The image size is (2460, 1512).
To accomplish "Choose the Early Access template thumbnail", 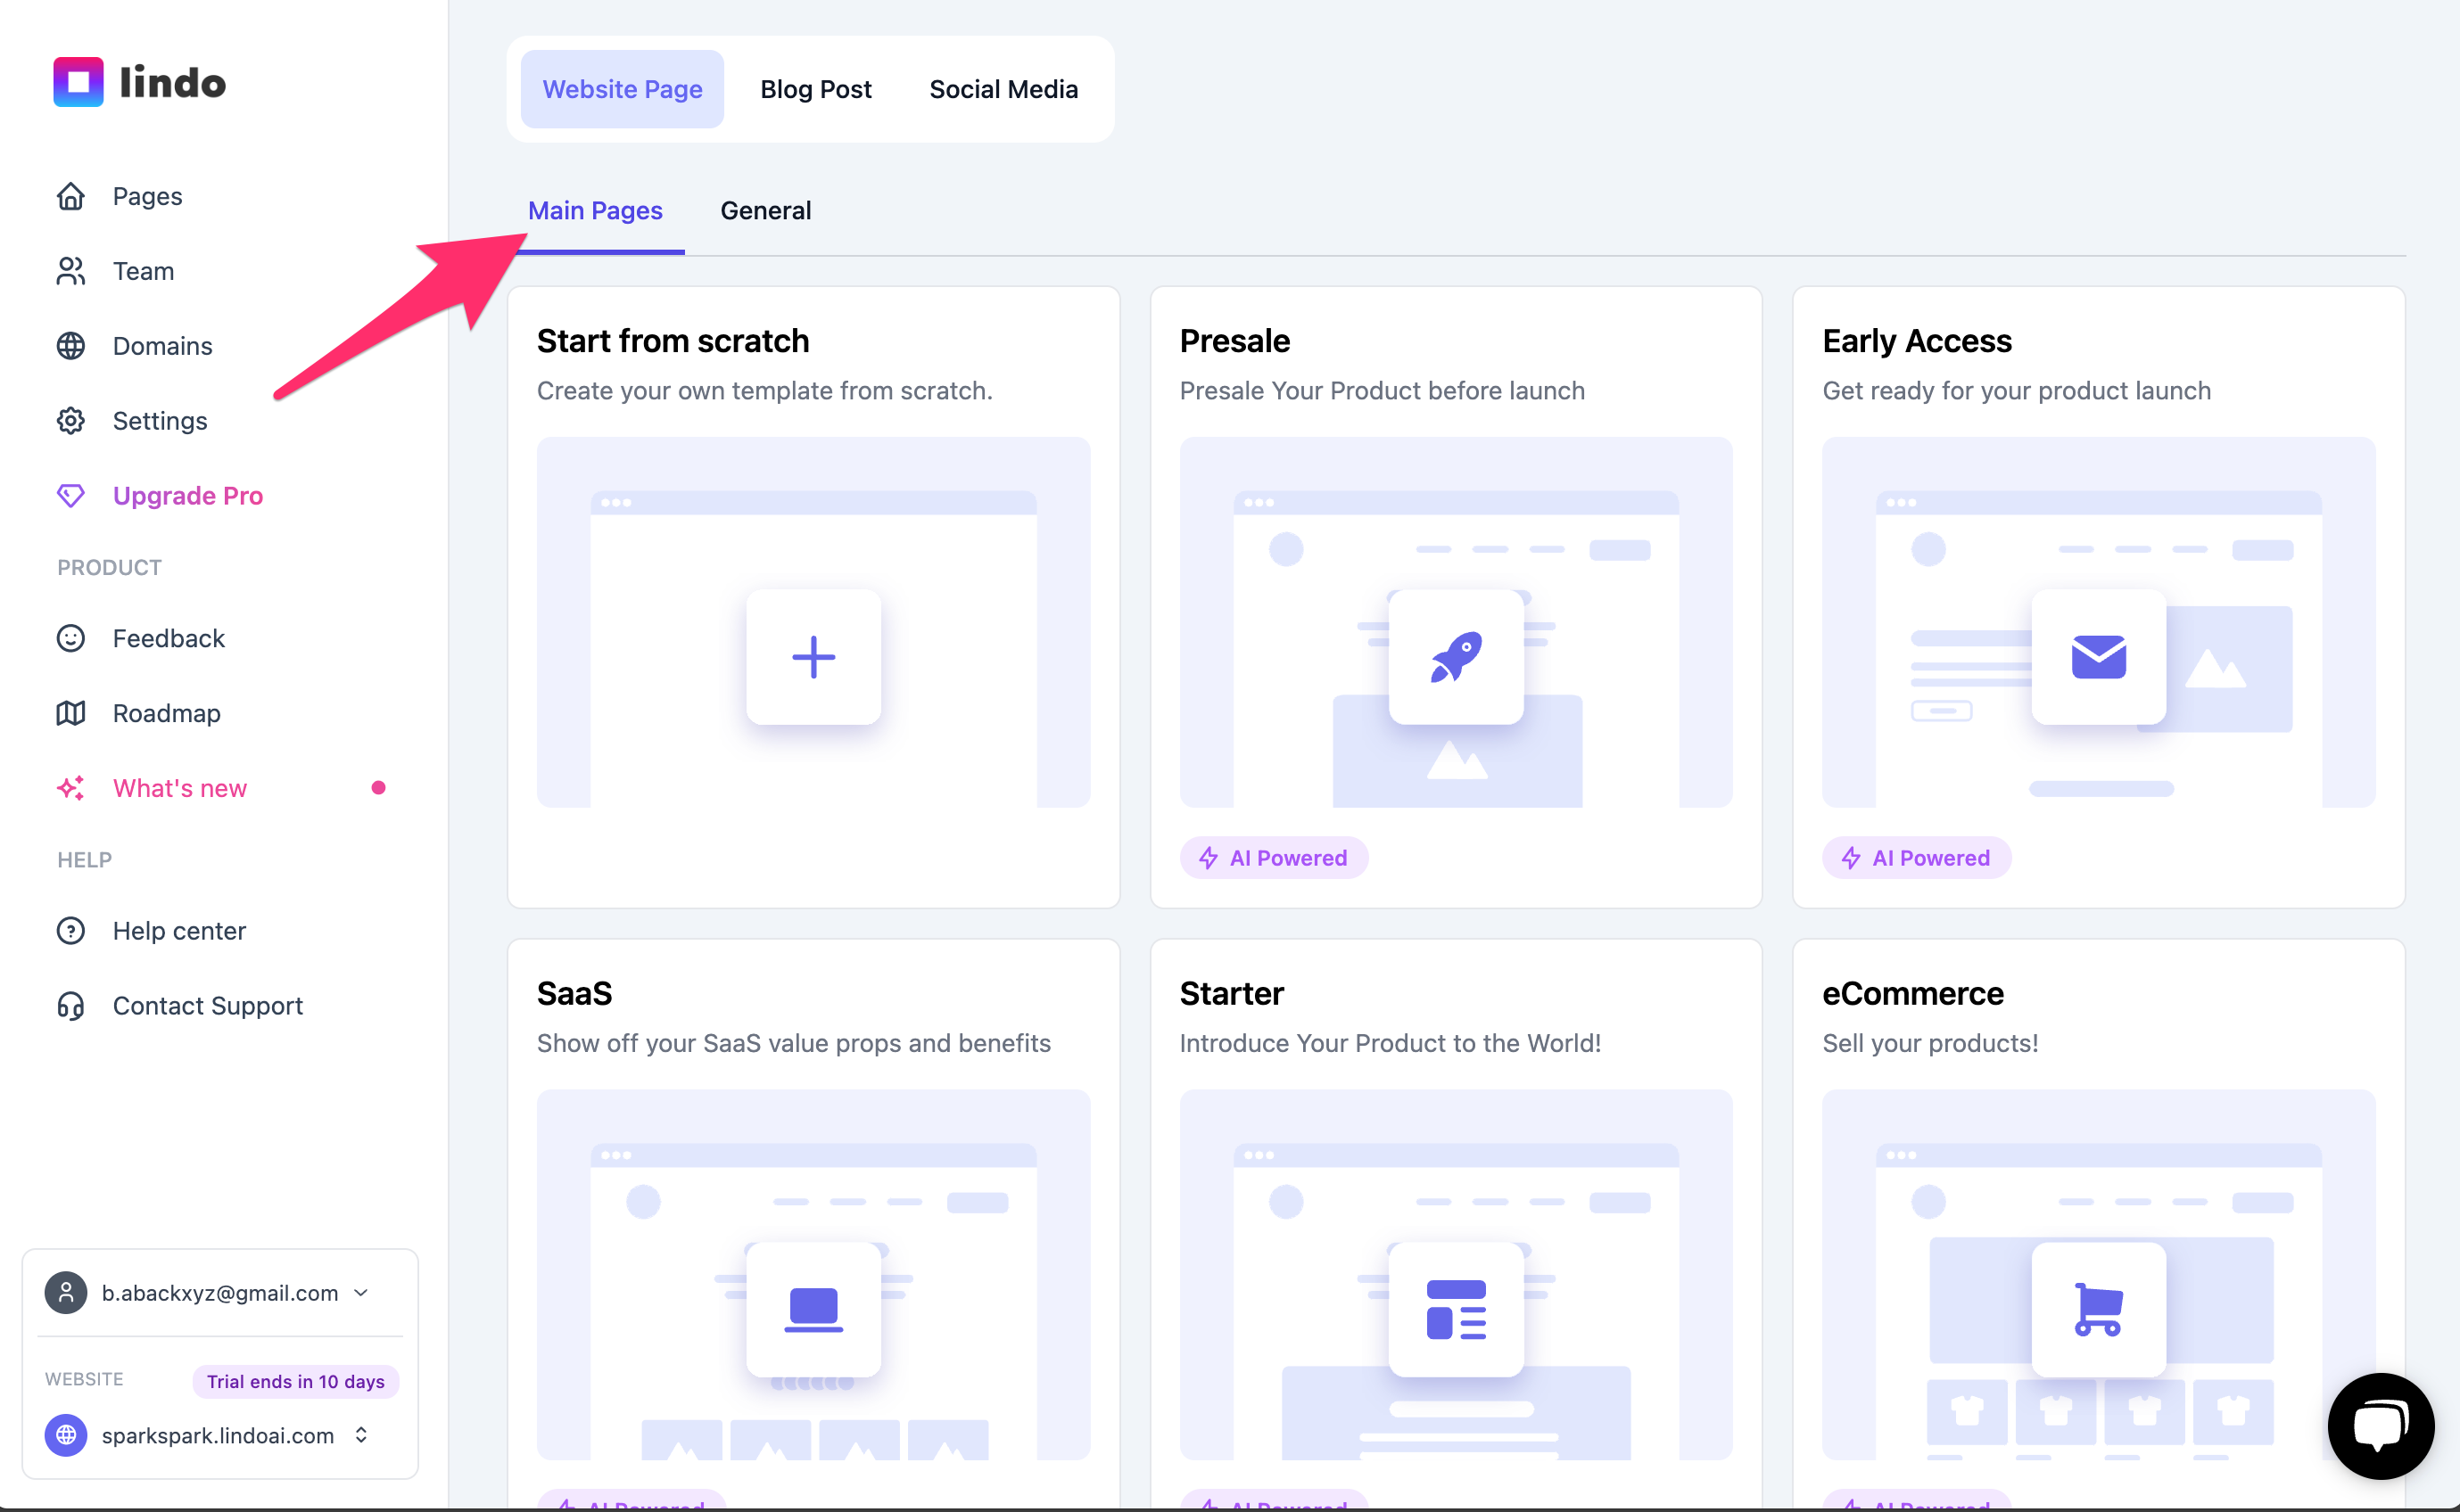I will point(2098,622).
